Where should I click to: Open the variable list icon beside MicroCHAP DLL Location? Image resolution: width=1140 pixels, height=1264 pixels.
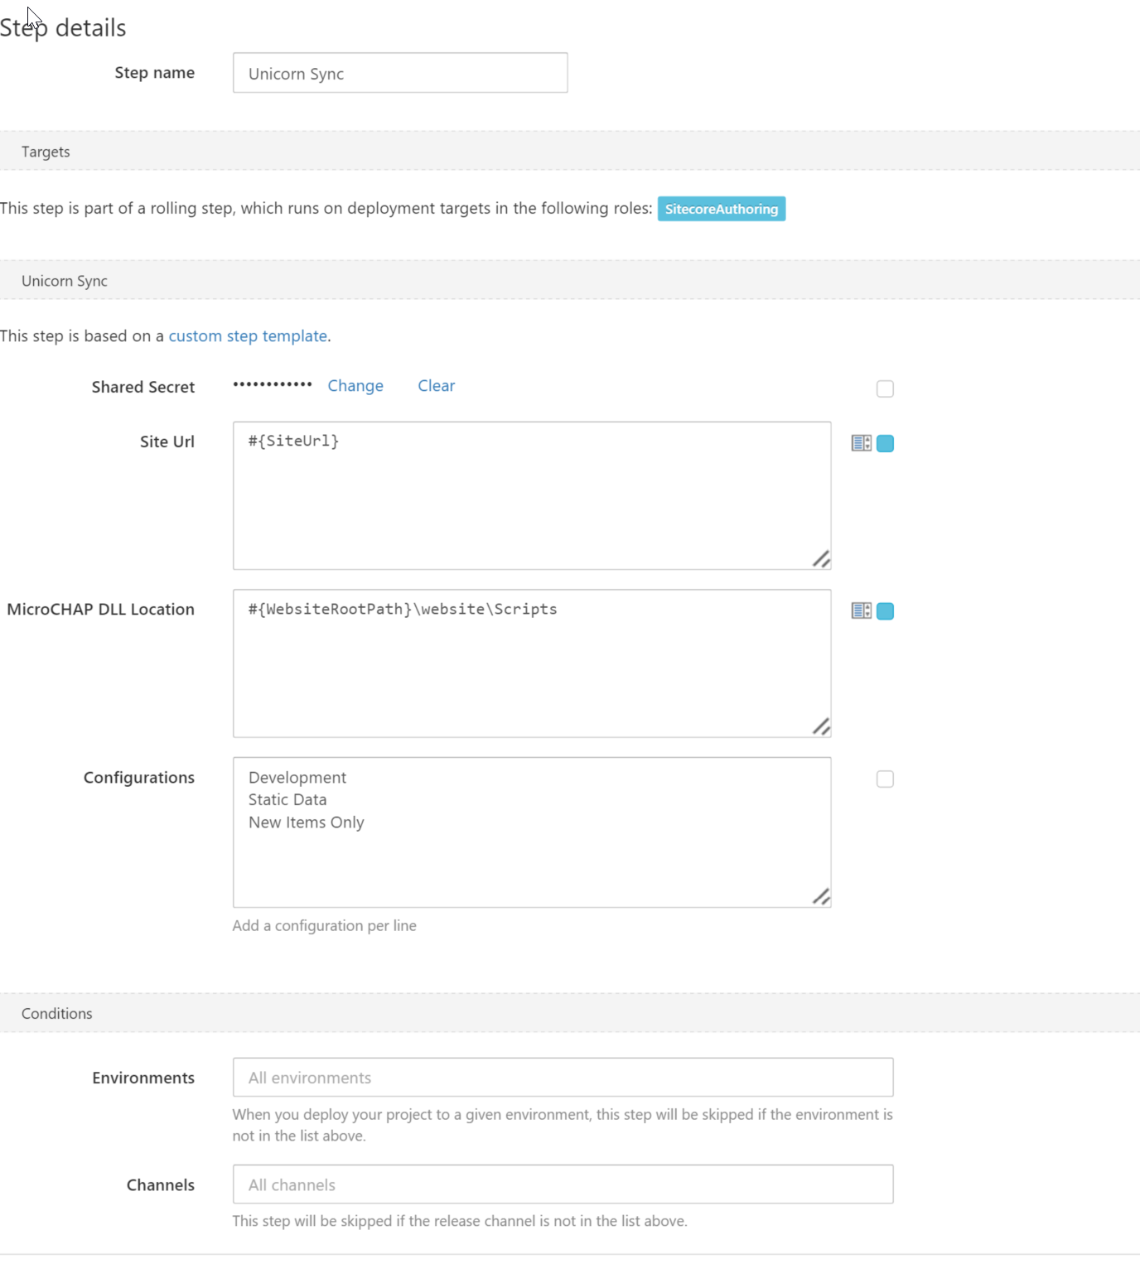pos(861,611)
